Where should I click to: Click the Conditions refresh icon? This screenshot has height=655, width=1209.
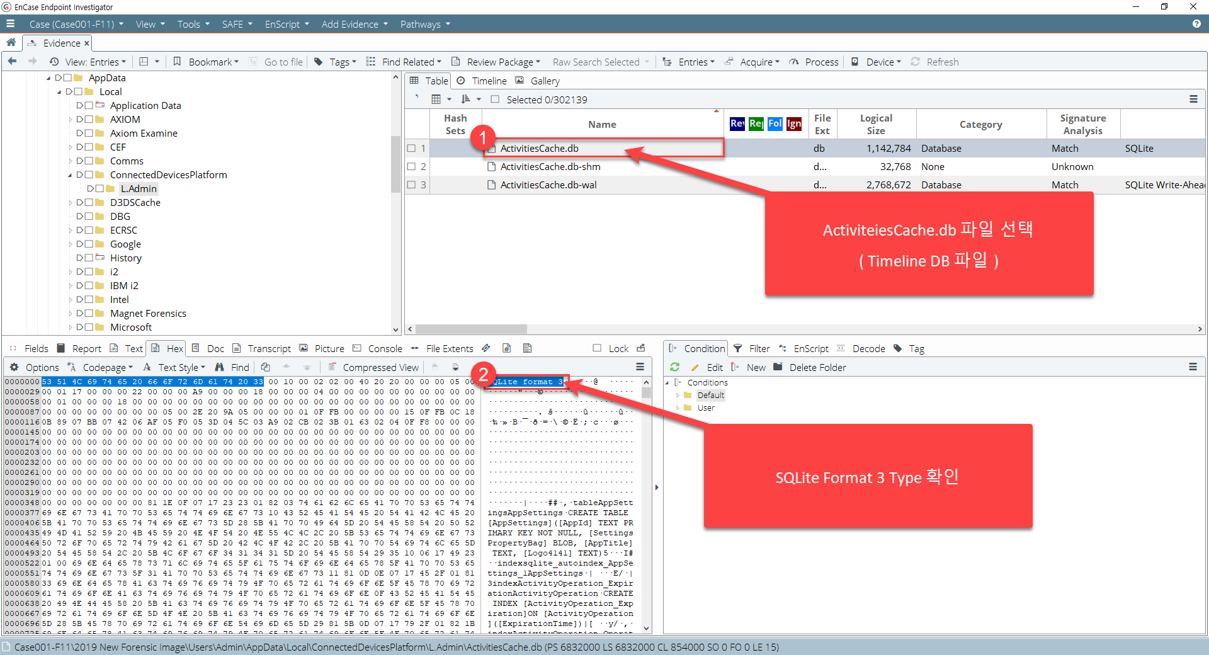tap(675, 367)
